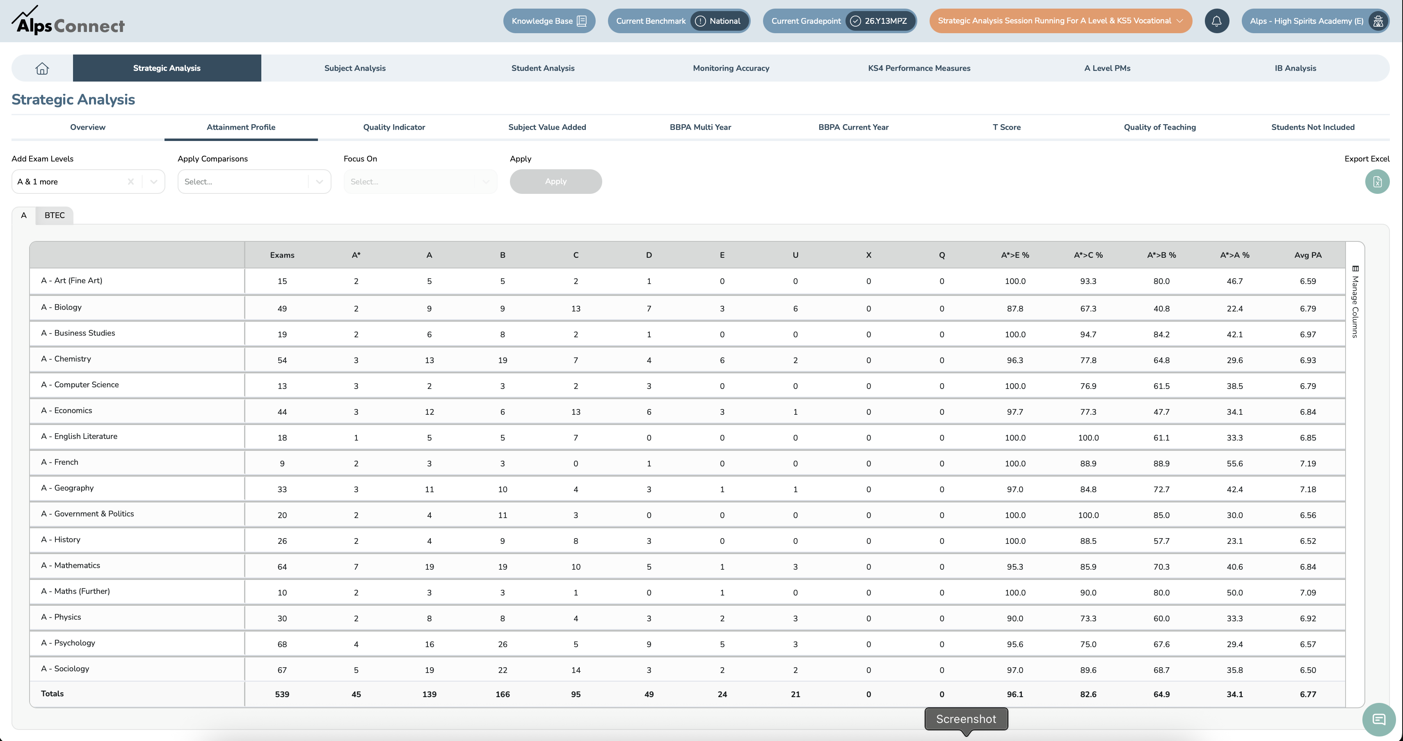Click the user avatar icon
Viewport: 1403px width, 741px height.
pyautogui.click(x=1378, y=21)
